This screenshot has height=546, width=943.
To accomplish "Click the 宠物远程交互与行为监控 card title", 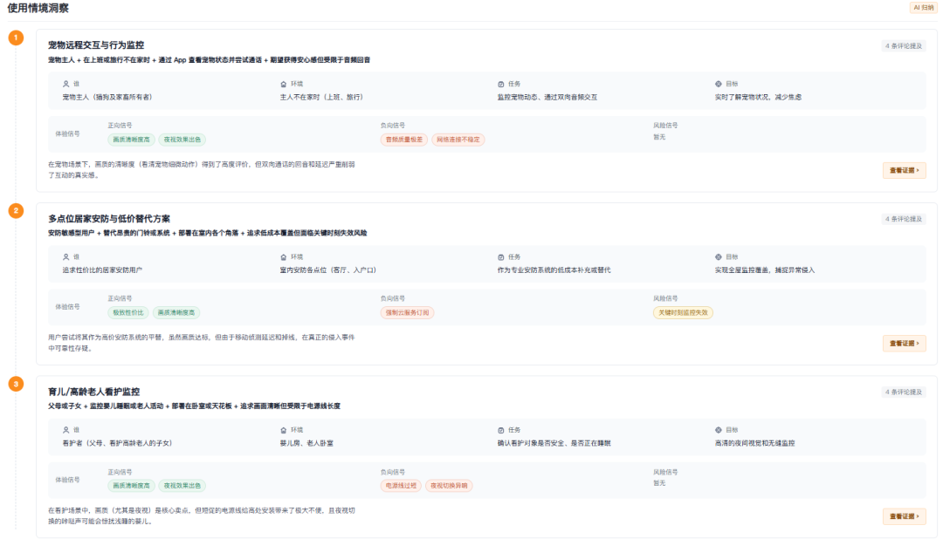I will point(96,45).
